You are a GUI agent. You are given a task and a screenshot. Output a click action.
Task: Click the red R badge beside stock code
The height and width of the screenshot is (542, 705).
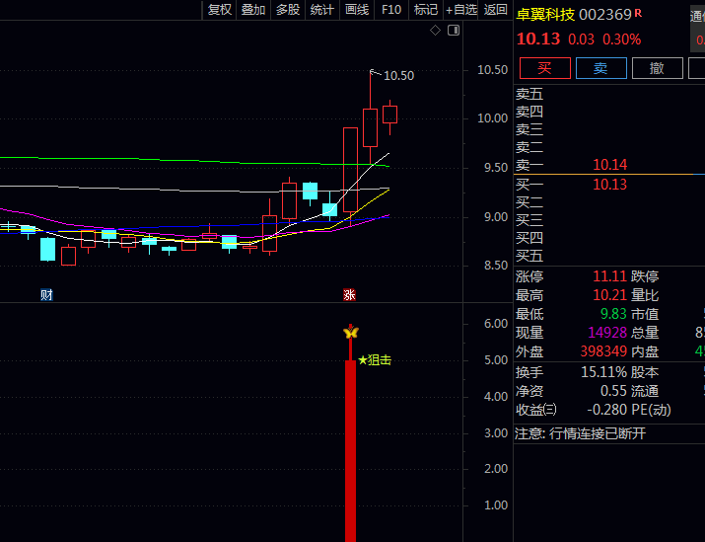click(638, 13)
